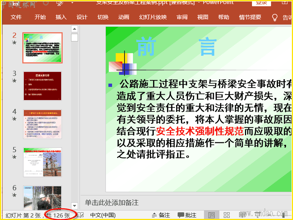293x220 pixels.
Task: Click the 登录 sign-in button
Action: (261, 3)
